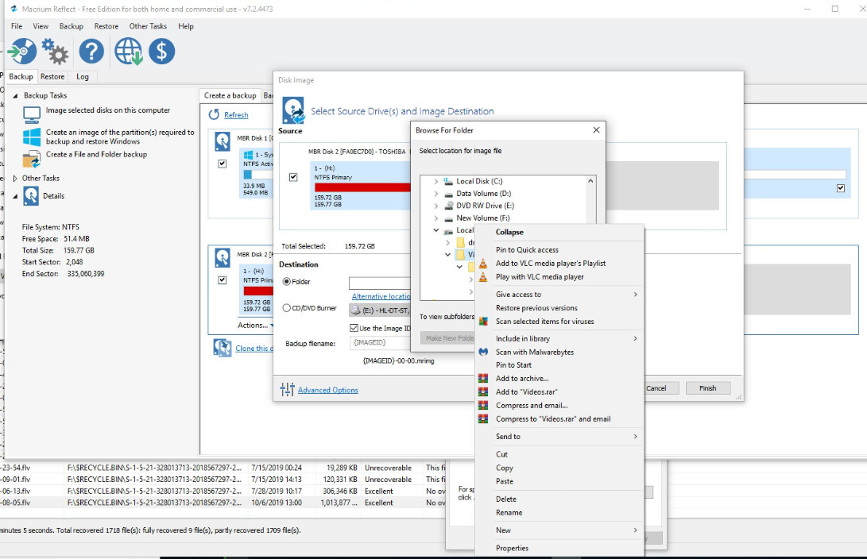Click the Cancel button in Disk Image
Viewport: 867px width, 559px height.
(x=656, y=387)
